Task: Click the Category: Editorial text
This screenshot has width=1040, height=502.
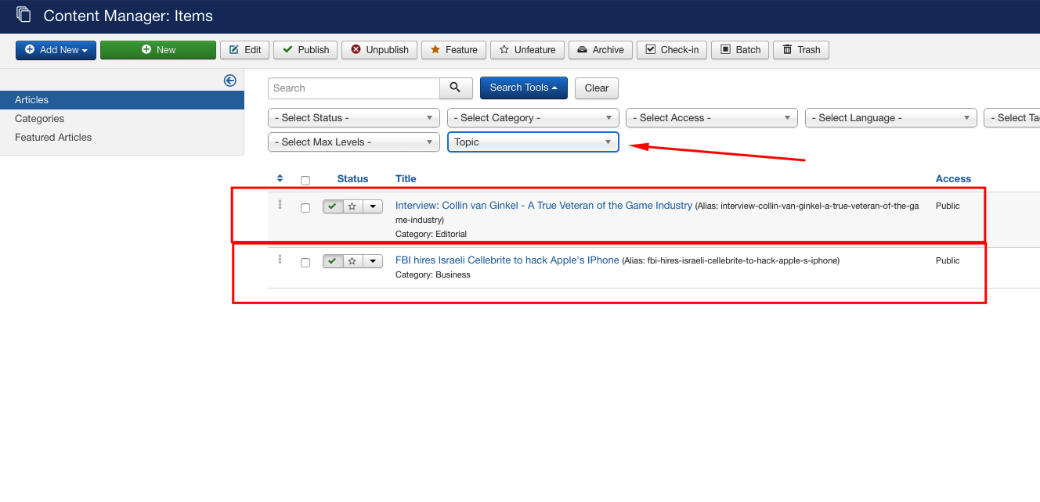Action: pos(431,234)
